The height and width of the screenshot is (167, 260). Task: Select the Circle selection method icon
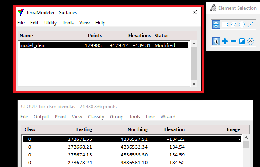click(x=242, y=24)
